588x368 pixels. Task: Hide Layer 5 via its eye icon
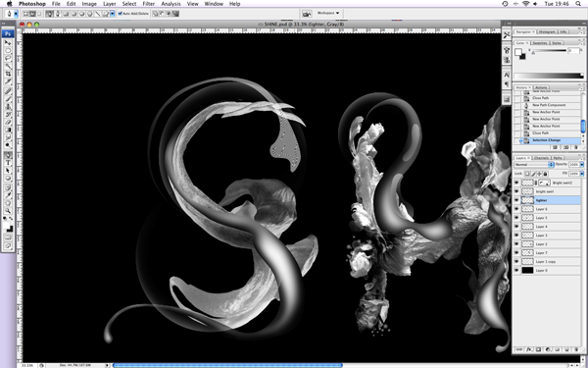coord(516,218)
